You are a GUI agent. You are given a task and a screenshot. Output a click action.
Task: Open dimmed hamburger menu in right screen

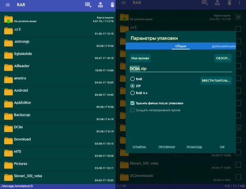pos(123,3)
